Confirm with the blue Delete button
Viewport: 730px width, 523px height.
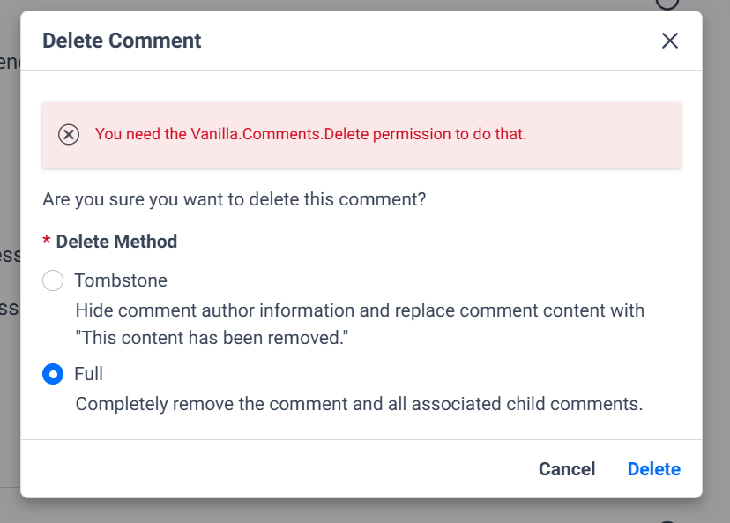(x=653, y=469)
